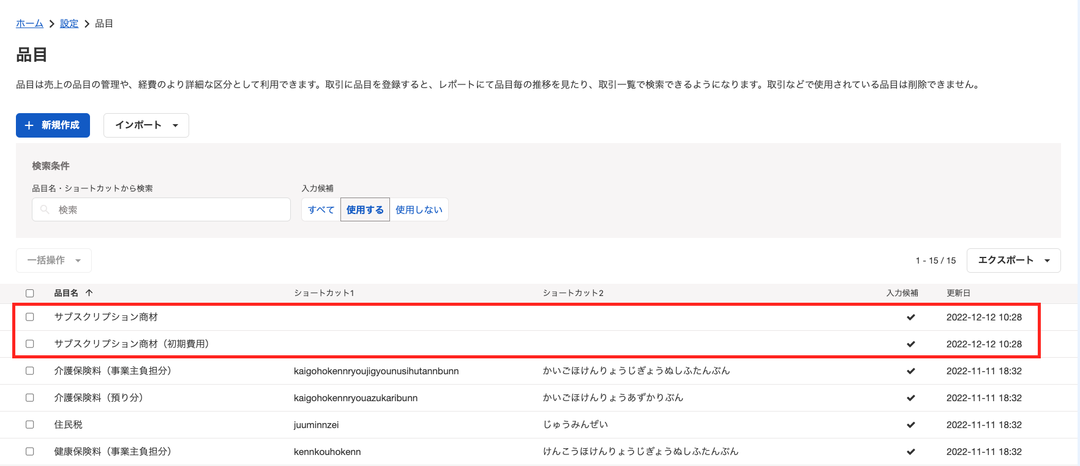This screenshot has width=1080, height=466.
Task: Click checkmark in 健康保険料（事業主負担分）row
Action: pyautogui.click(x=910, y=452)
